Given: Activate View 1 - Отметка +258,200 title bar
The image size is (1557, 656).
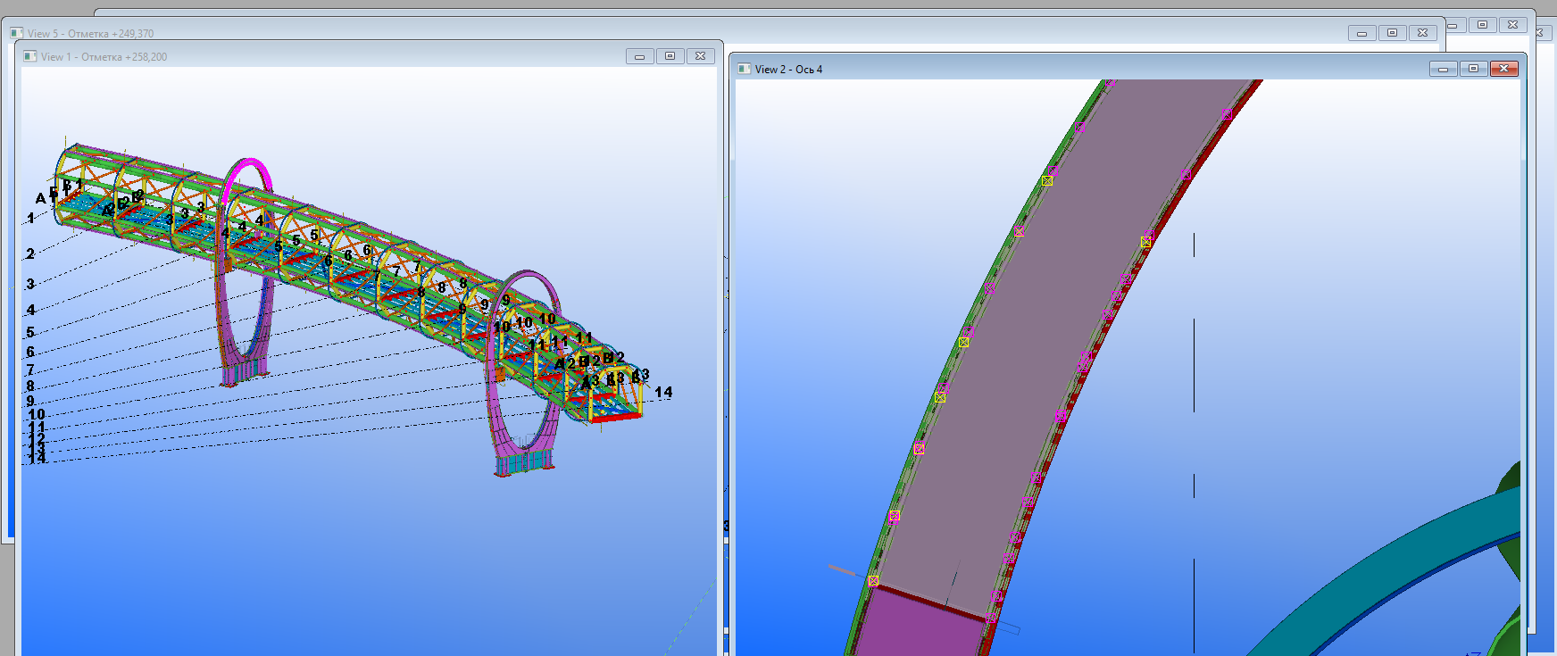Looking at the screenshot, I should click(x=357, y=56).
